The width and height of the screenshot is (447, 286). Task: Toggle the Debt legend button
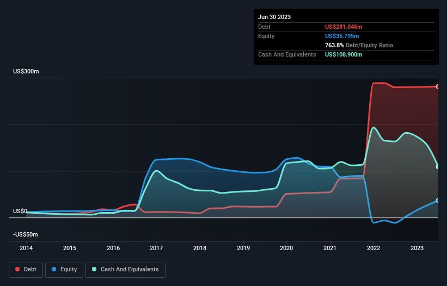pyautogui.click(x=26, y=270)
